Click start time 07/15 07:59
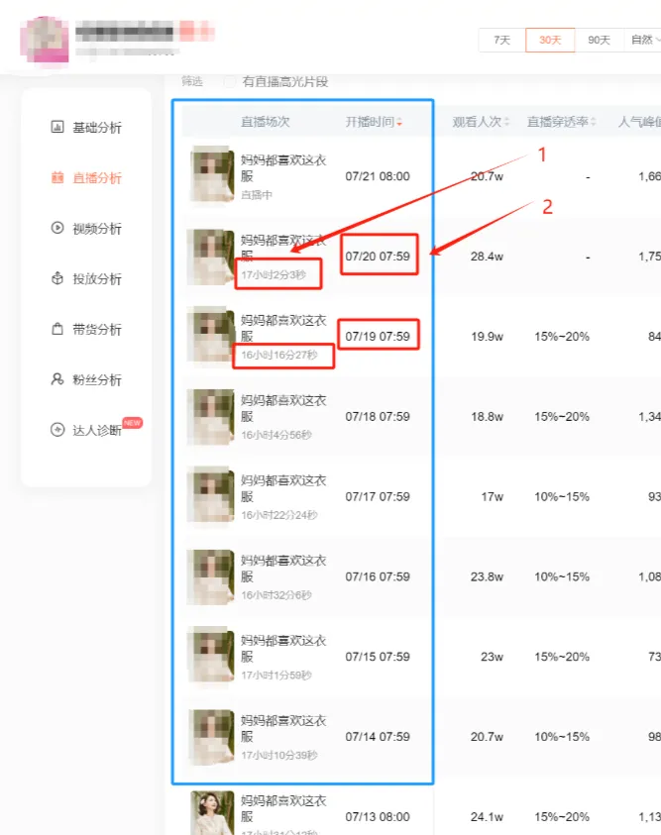 378,657
